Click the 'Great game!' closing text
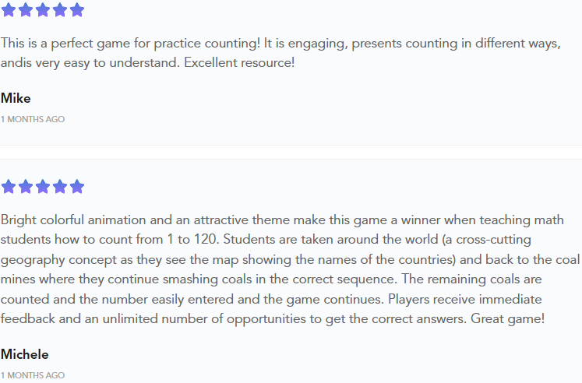 coord(507,318)
